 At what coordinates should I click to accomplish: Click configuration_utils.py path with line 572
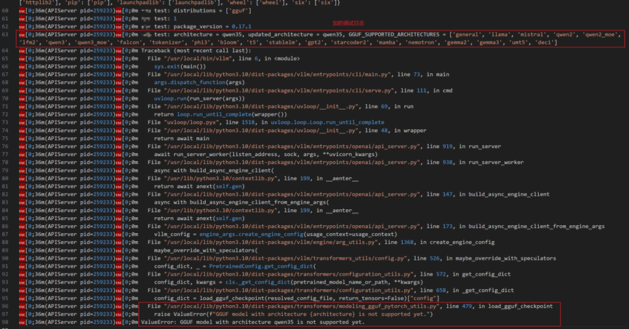(x=289, y=275)
